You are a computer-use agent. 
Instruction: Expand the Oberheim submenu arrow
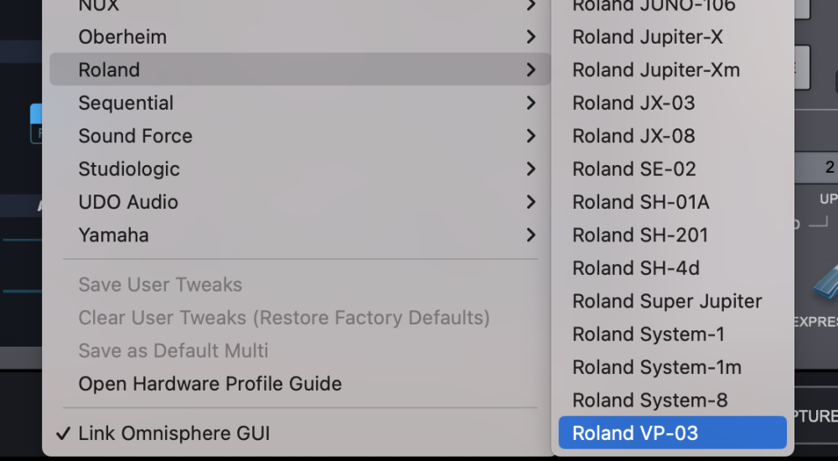(530, 37)
